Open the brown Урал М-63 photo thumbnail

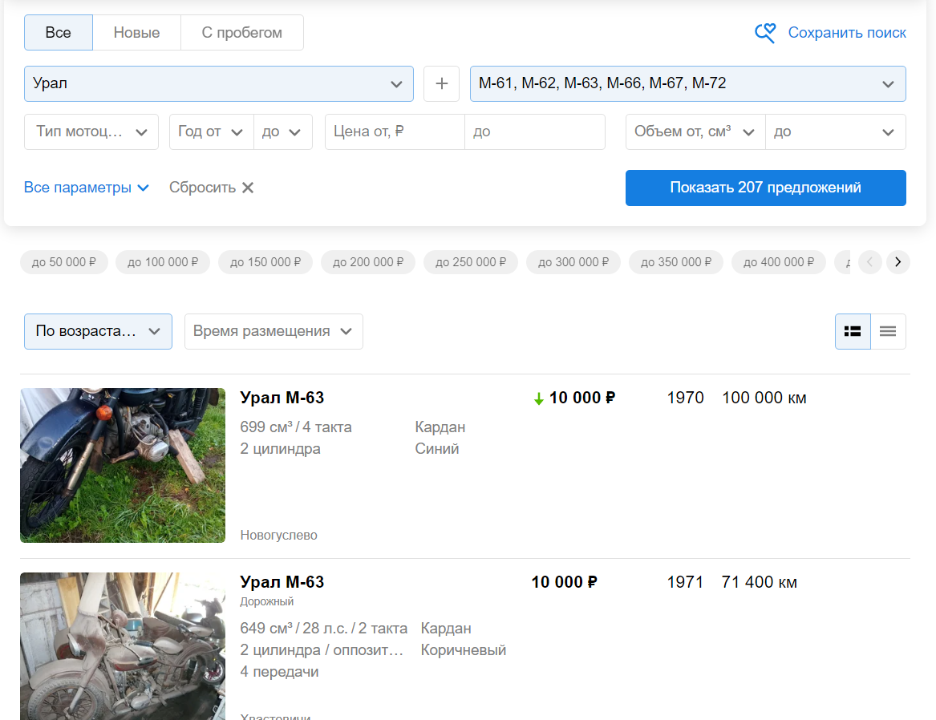[x=123, y=646]
